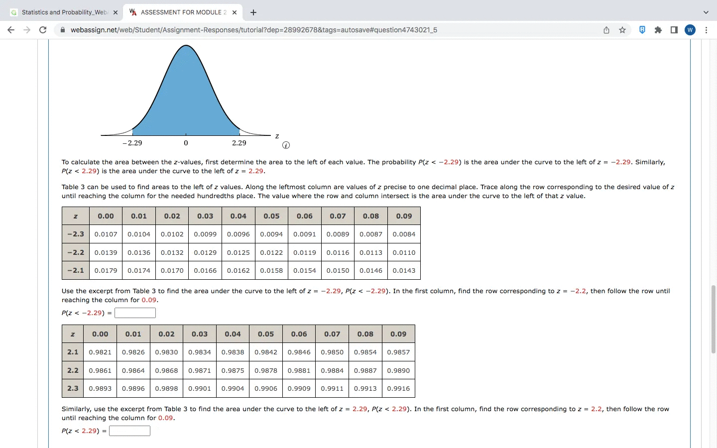Click the normal curve graph image
Viewport: 717px width, 448px height.
(189, 96)
